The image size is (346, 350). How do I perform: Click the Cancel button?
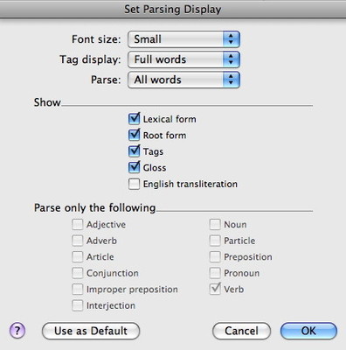click(242, 331)
